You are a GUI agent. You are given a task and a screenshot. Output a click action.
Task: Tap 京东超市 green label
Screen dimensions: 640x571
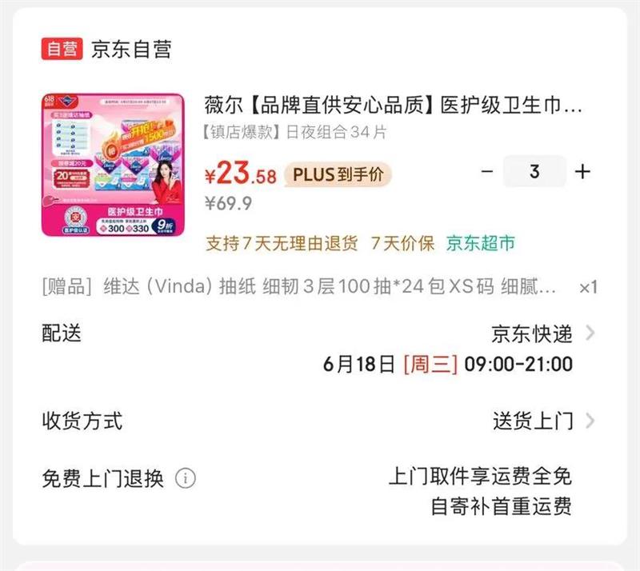pos(481,243)
